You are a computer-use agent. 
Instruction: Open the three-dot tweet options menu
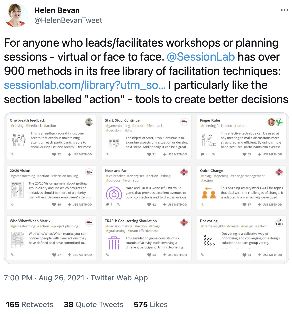284,10
